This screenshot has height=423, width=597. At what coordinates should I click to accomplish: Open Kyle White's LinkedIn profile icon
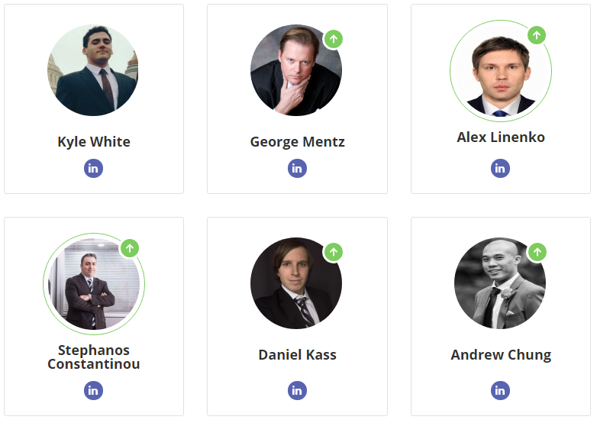coord(93,169)
